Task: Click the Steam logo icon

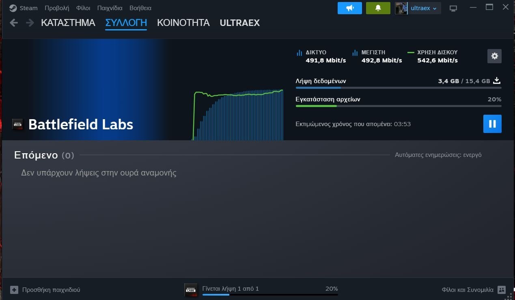Action: 13,8
